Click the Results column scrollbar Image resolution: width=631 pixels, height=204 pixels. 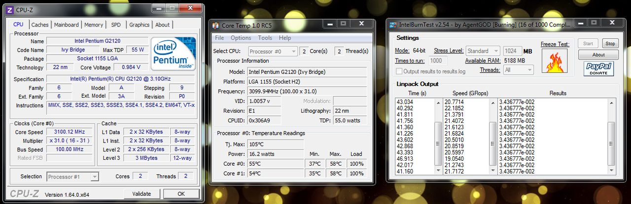coord(611,136)
